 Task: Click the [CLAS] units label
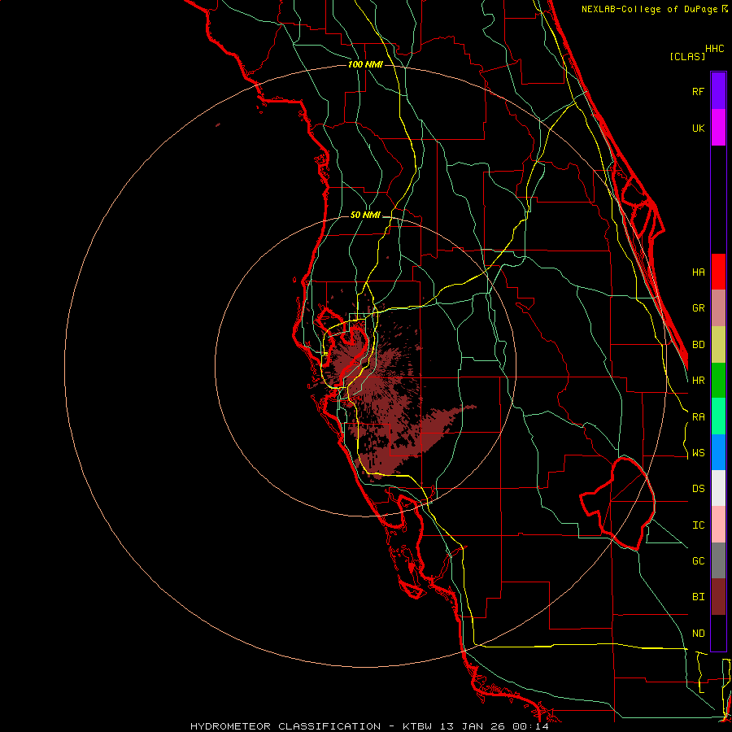point(687,56)
